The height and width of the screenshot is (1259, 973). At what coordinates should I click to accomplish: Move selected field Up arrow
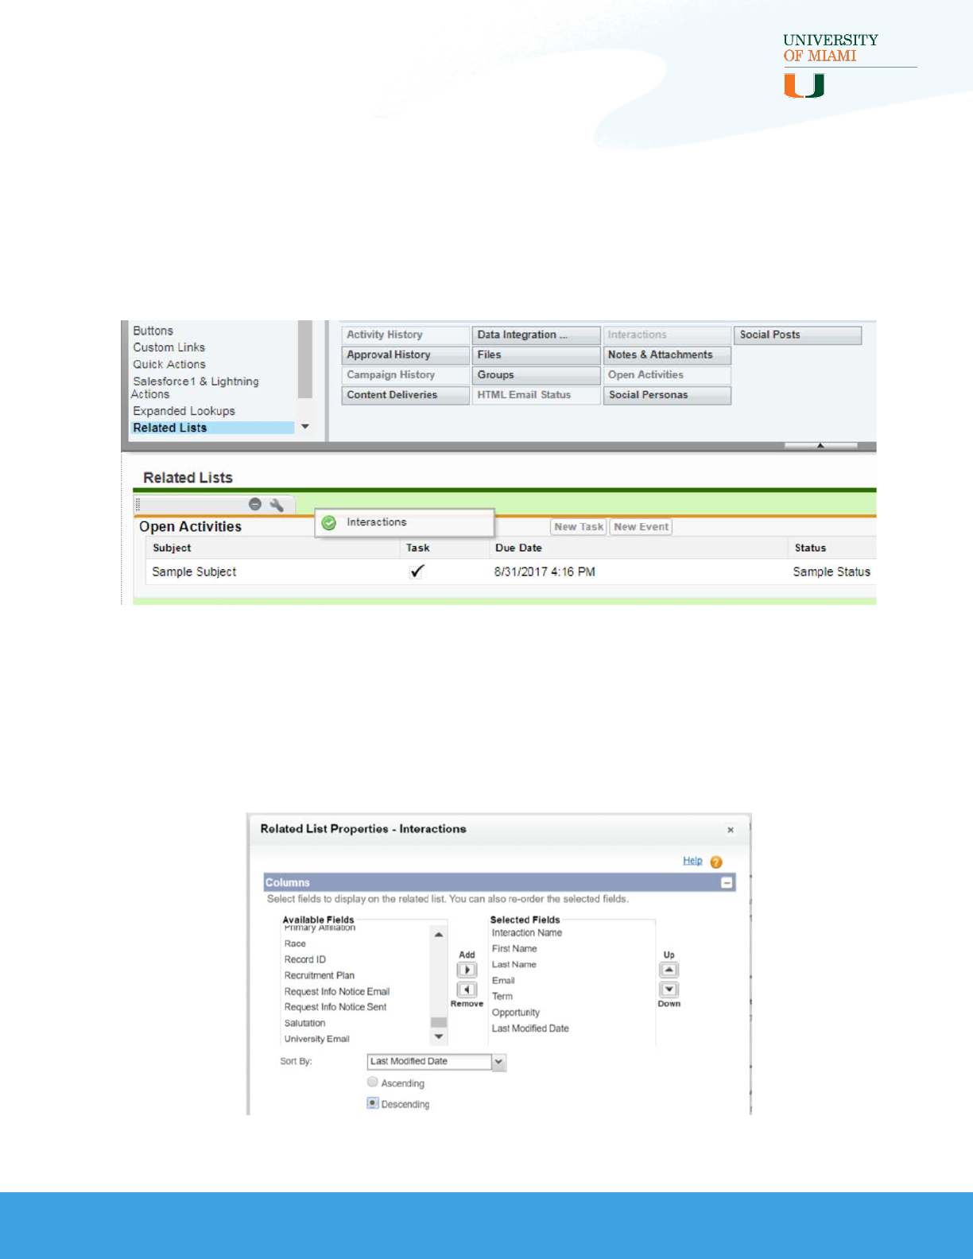click(669, 970)
